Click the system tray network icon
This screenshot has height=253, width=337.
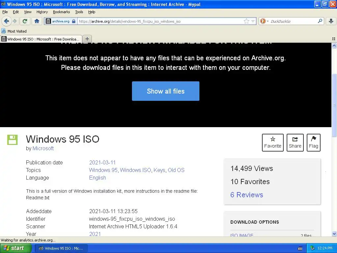(312, 248)
